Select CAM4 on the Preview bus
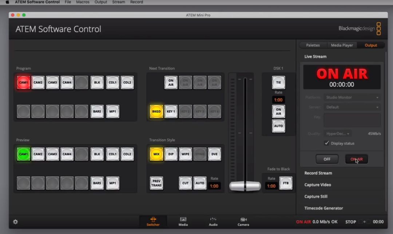 tap(67, 154)
